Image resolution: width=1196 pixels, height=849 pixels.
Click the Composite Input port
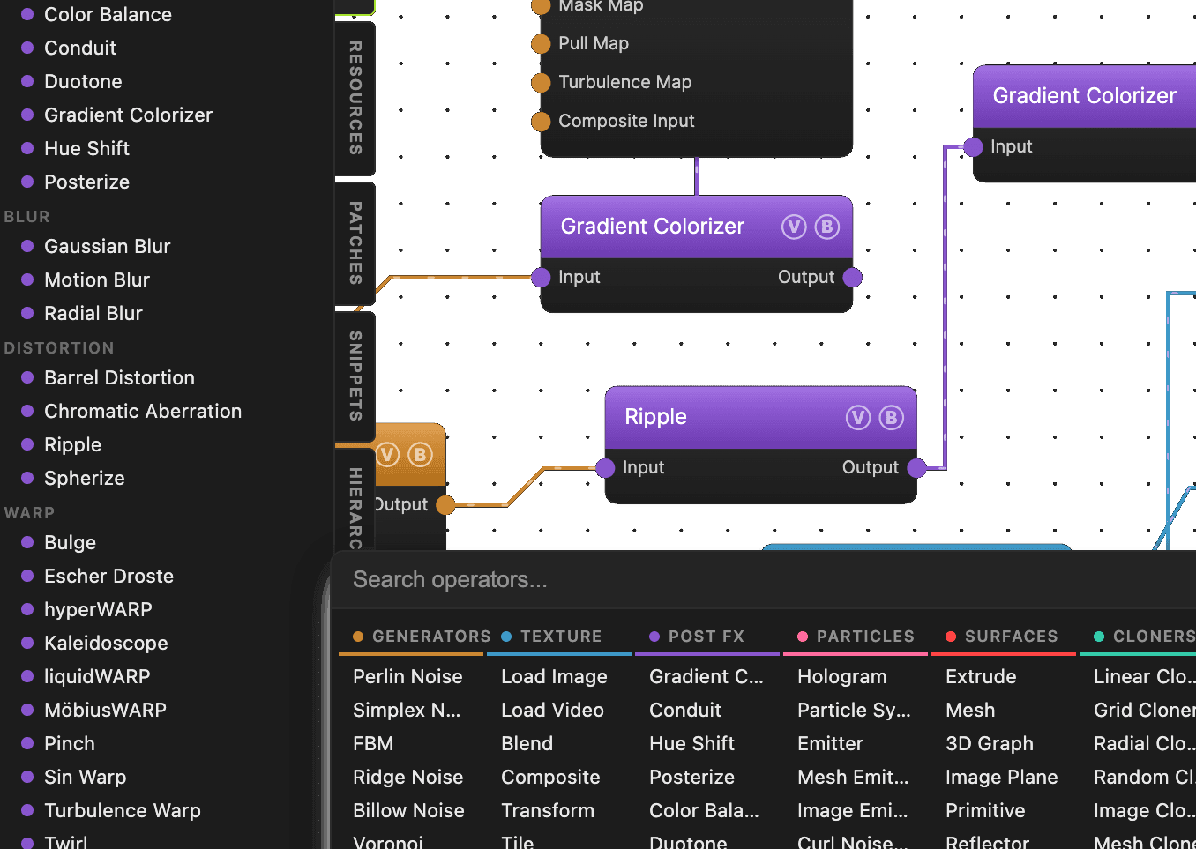[x=541, y=122]
